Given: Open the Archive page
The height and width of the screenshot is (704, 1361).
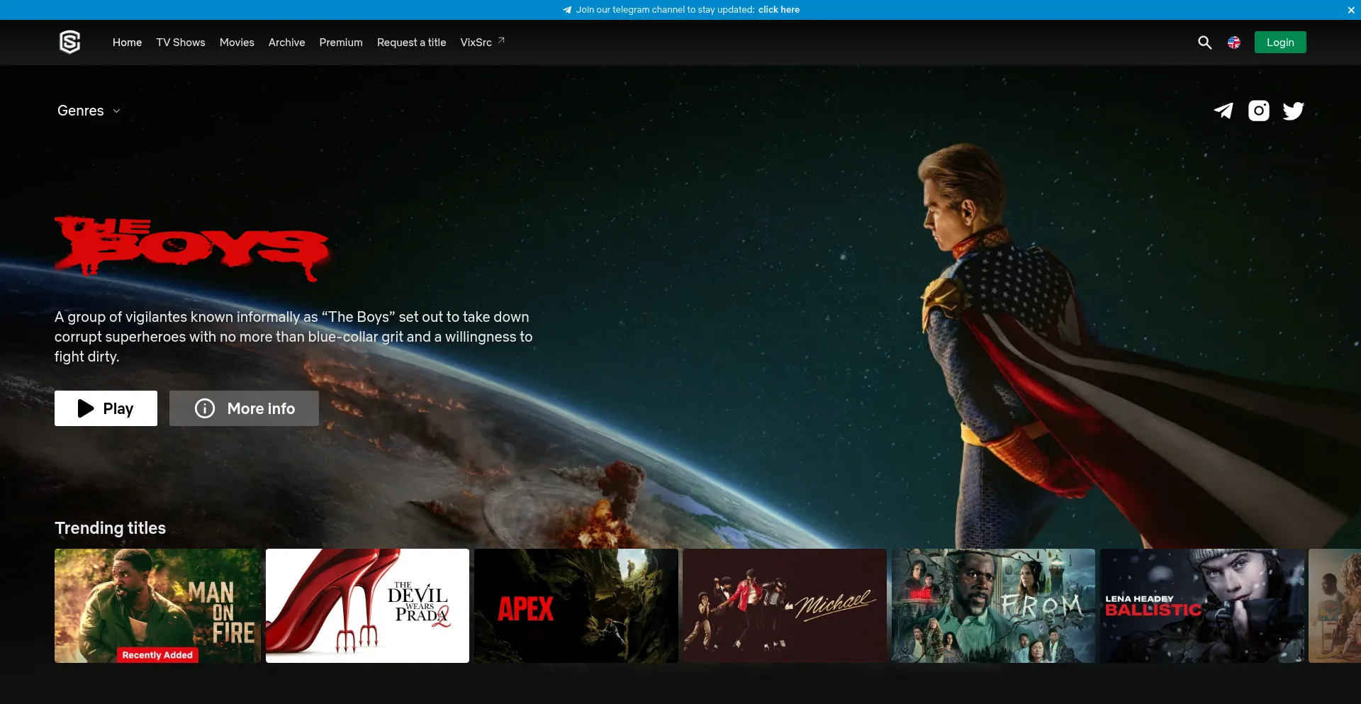Looking at the screenshot, I should [x=287, y=43].
